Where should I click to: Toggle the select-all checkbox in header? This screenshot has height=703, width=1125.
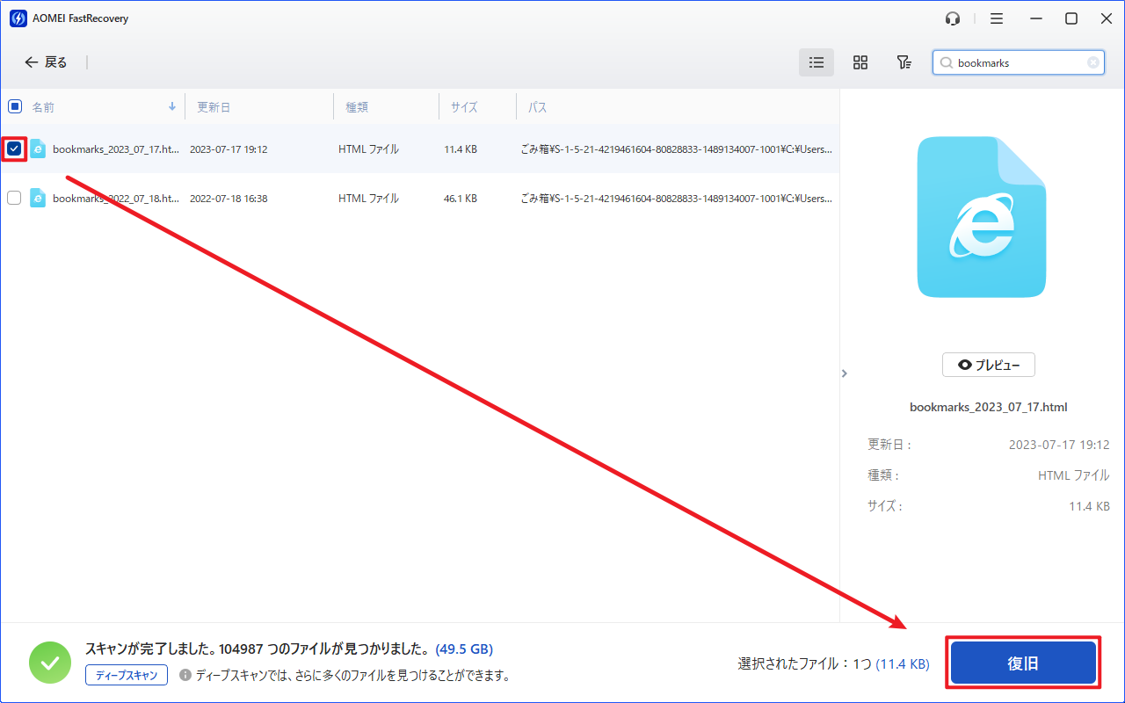(15, 106)
